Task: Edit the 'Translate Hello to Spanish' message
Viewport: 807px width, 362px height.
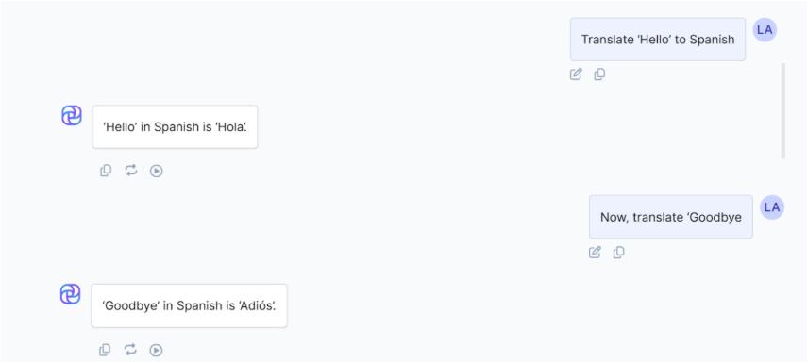Action: pos(576,74)
